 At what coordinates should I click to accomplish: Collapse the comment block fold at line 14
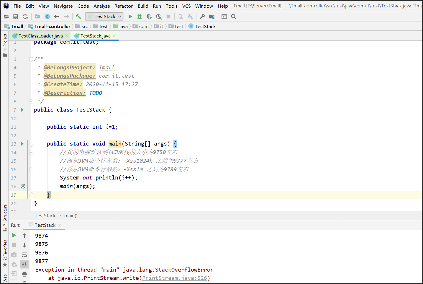31,153
